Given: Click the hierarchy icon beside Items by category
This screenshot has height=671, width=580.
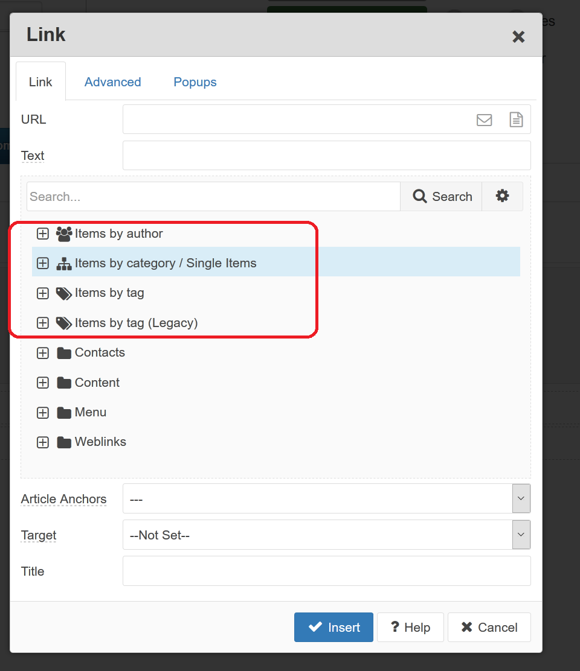Looking at the screenshot, I should [64, 264].
